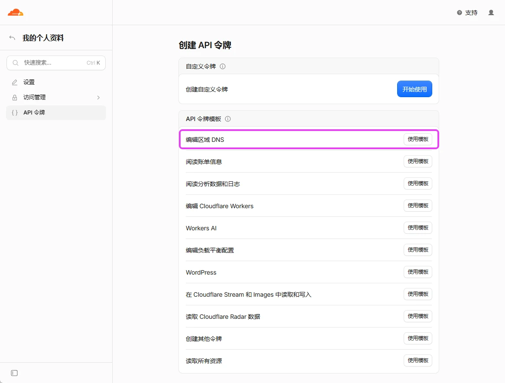Use template for 编辑 Cloudflare Workers
505x383 pixels.
coord(418,206)
